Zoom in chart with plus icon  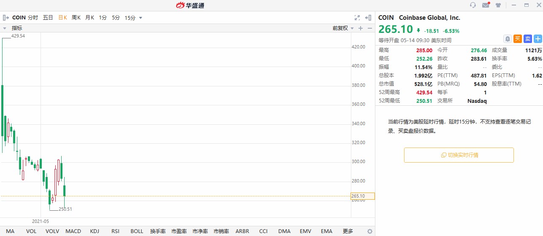point(361,28)
